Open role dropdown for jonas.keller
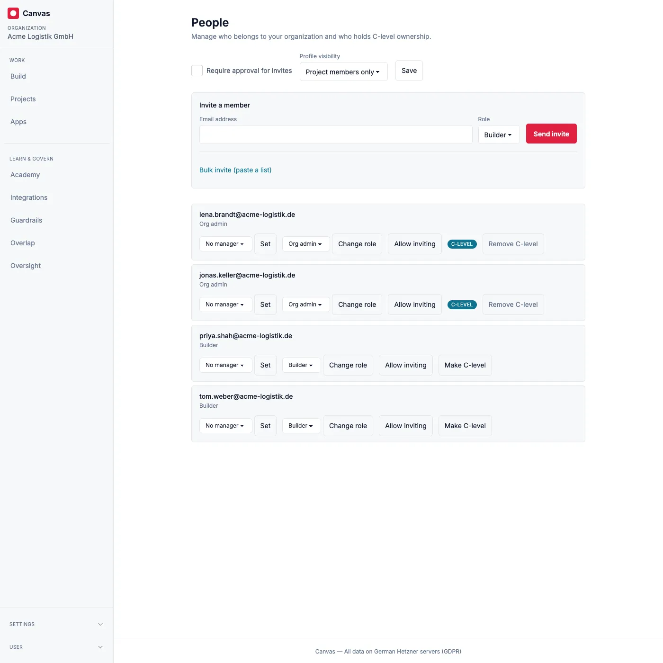 tap(306, 305)
